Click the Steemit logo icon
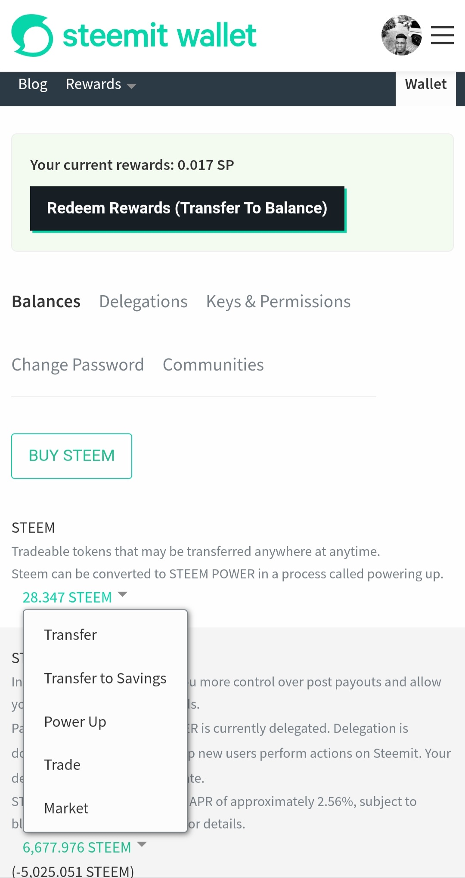 click(32, 36)
